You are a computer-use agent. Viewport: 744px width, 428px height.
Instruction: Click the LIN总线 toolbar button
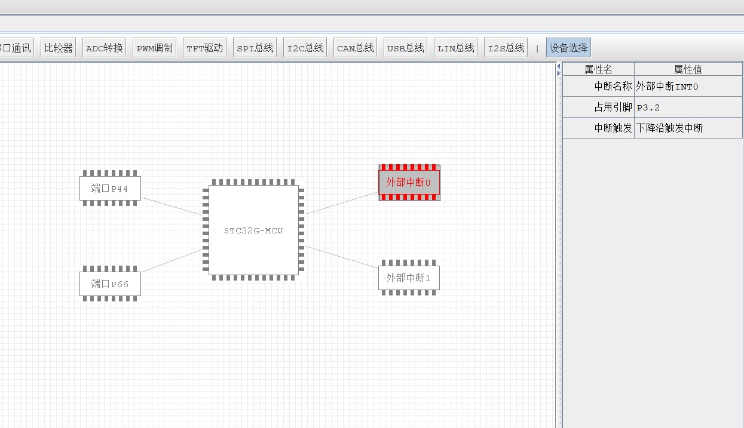(455, 48)
